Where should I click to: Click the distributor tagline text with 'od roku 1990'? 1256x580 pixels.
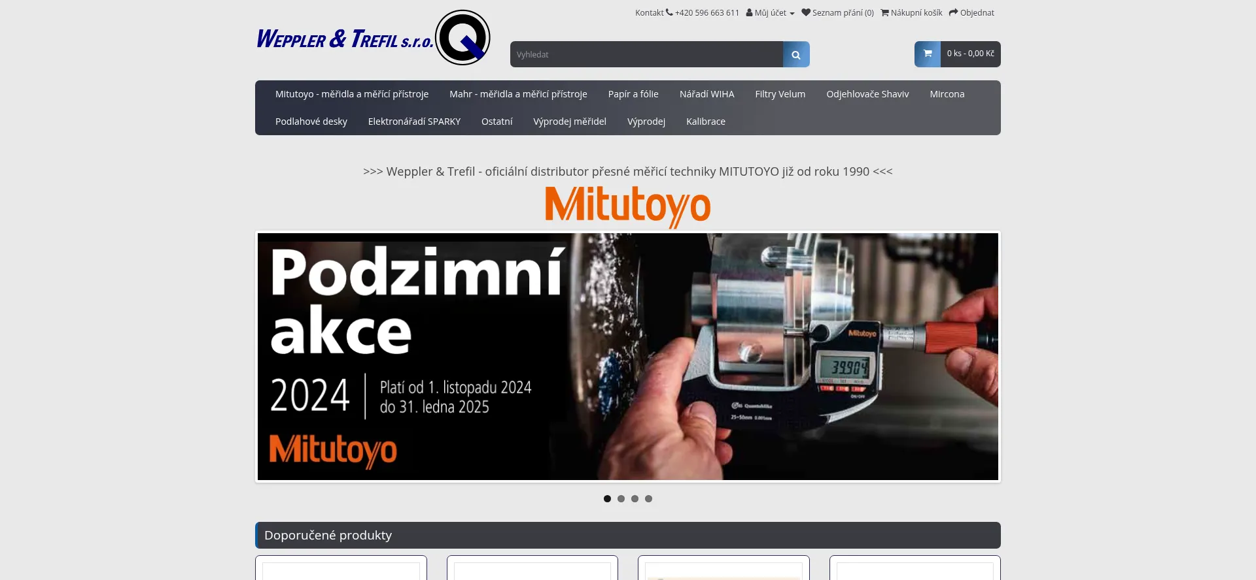click(628, 171)
